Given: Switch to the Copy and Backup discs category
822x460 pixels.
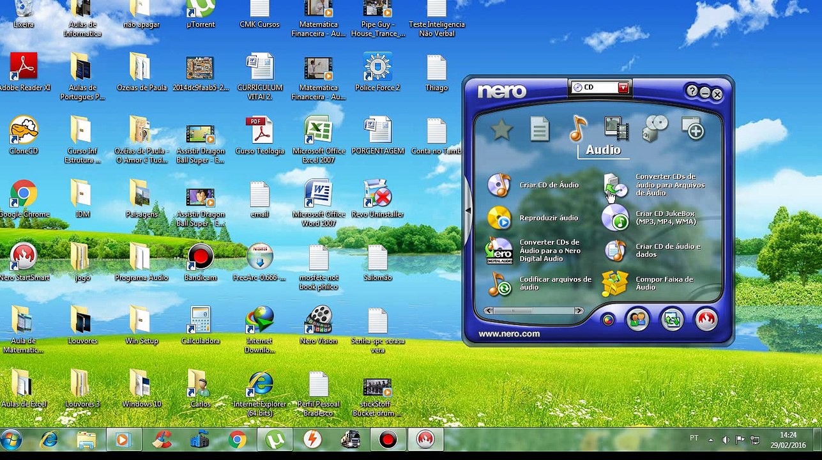Looking at the screenshot, I should 655,128.
